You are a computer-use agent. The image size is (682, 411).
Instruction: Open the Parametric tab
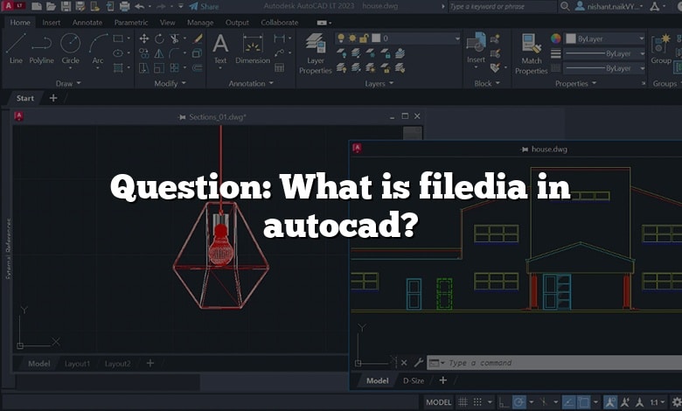pyautogui.click(x=131, y=22)
